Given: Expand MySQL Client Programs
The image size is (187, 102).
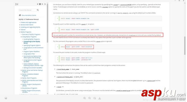Looking at the screenshot, I should [x=21, y=78].
